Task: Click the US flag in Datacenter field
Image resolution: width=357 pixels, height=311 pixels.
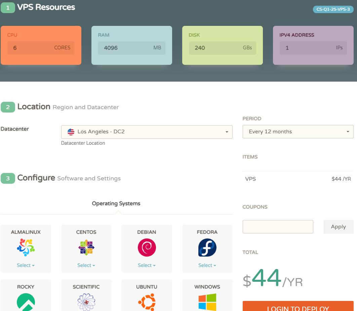Action: pos(71,132)
